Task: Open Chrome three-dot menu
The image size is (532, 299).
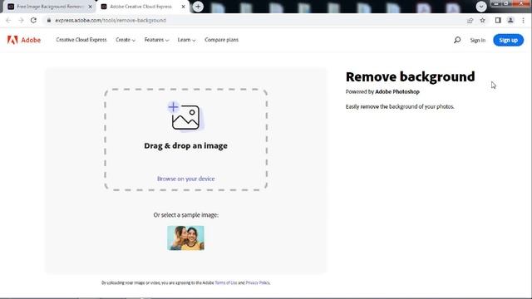Action: 523,20
